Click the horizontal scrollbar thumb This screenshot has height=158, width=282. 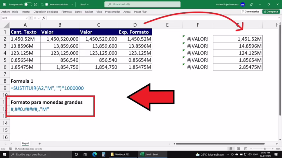[x=220, y=144]
